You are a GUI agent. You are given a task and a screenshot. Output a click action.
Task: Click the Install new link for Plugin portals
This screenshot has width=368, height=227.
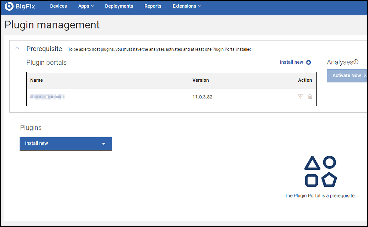(291, 62)
